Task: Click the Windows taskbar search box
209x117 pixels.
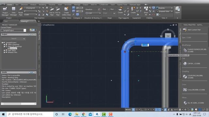Action: (x=30, y=114)
